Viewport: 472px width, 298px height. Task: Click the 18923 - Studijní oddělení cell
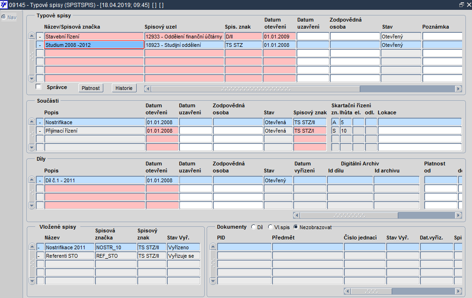[184, 45]
